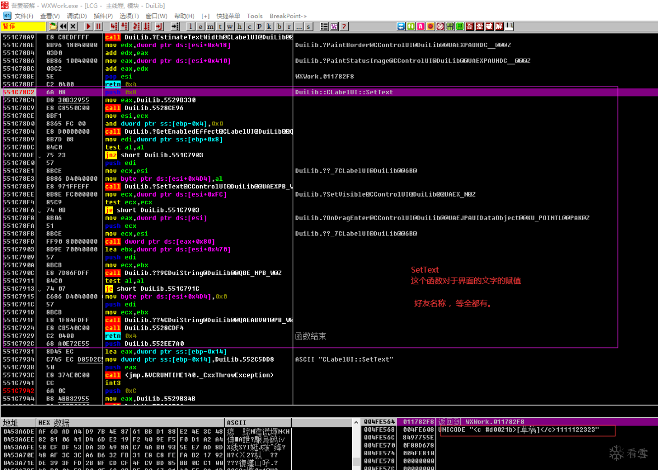The image size is (658, 470).
Task: Click the options list icon in toolbar
Action: [325, 26]
